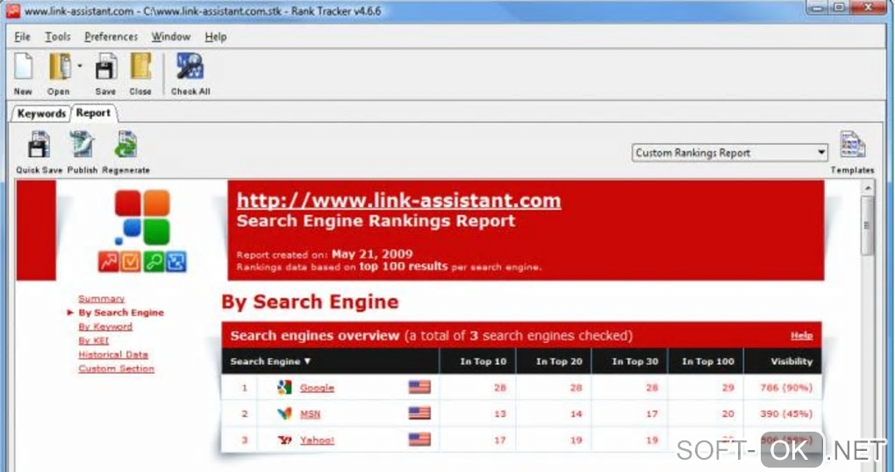The height and width of the screenshot is (472, 895).
Task: Follow the http://www.link-assistant.com header link
Action: click(x=399, y=200)
